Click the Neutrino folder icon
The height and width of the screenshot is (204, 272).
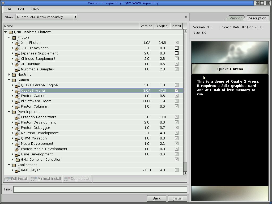[x=14, y=75]
